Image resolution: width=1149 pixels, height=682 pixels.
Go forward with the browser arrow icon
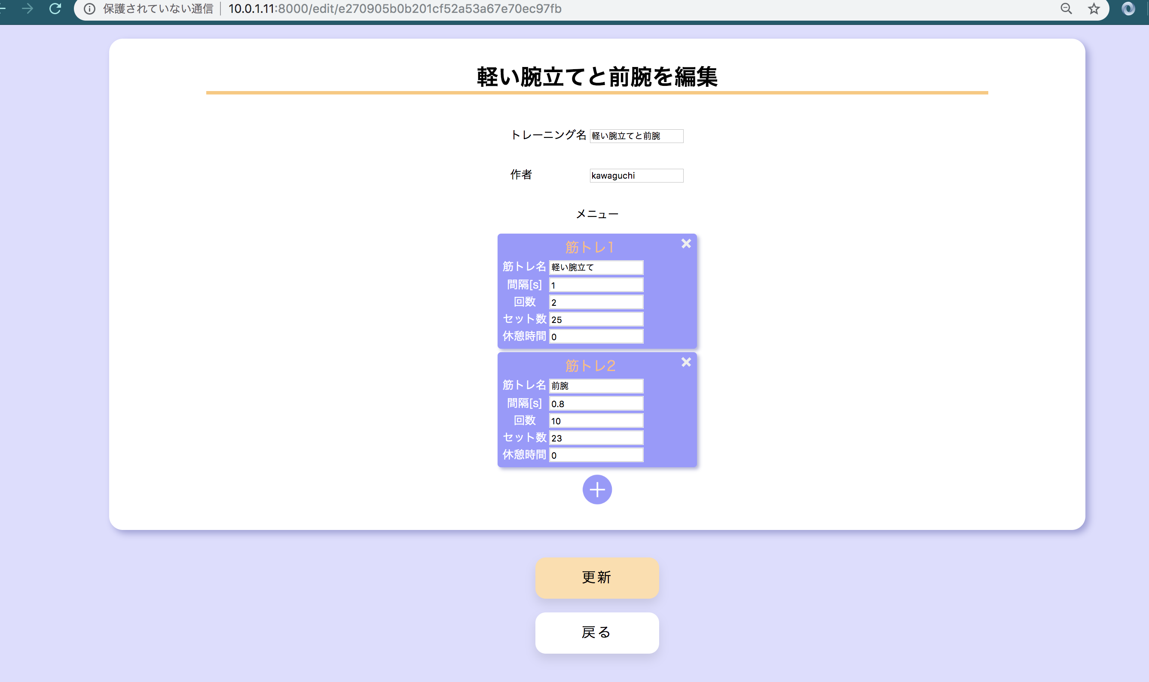[x=28, y=9]
